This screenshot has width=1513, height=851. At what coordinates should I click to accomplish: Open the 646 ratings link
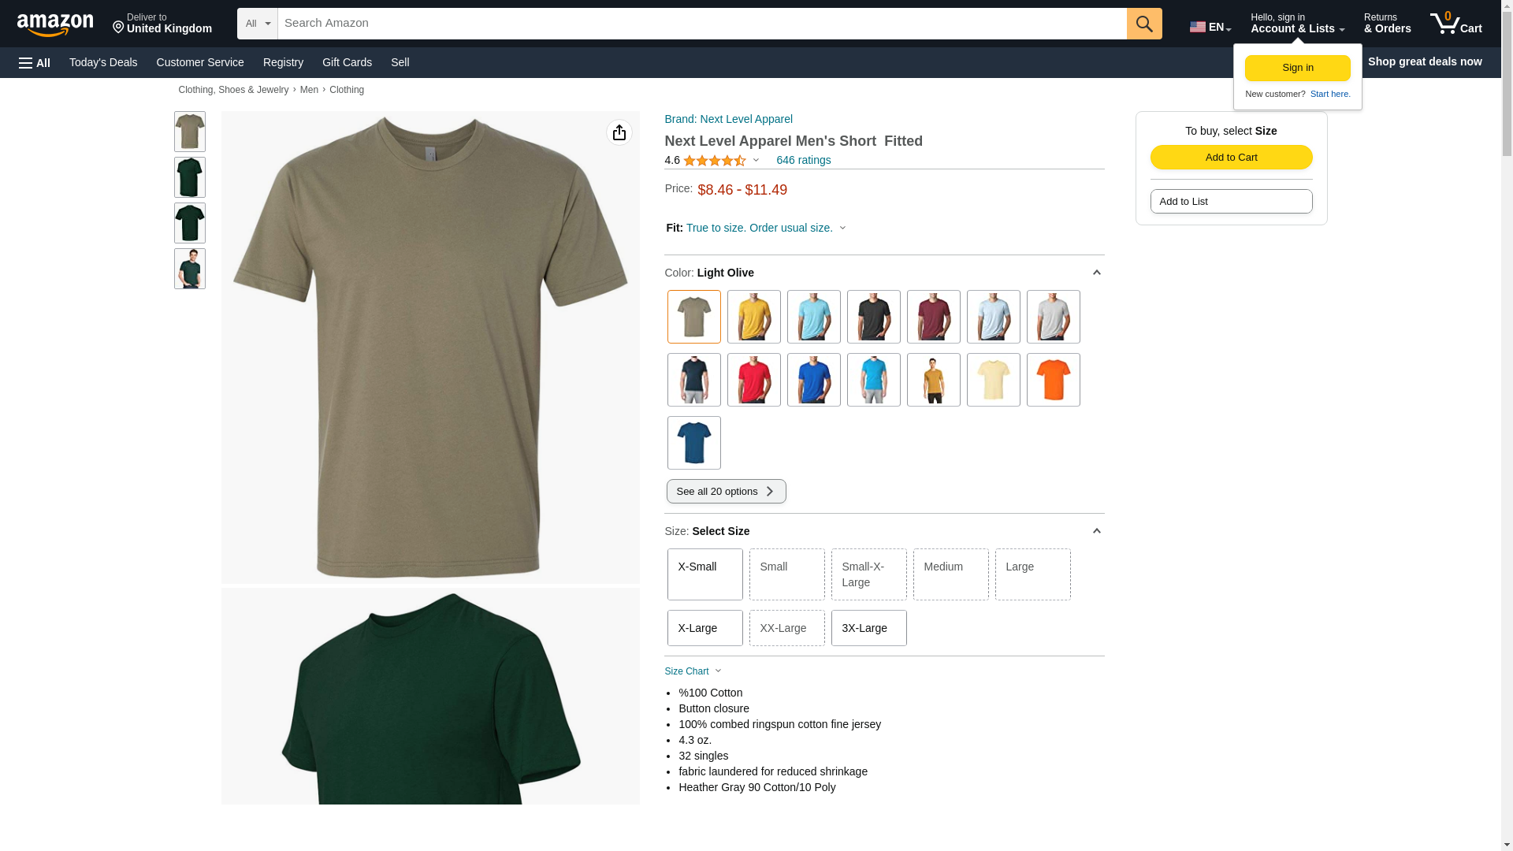(803, 160)
